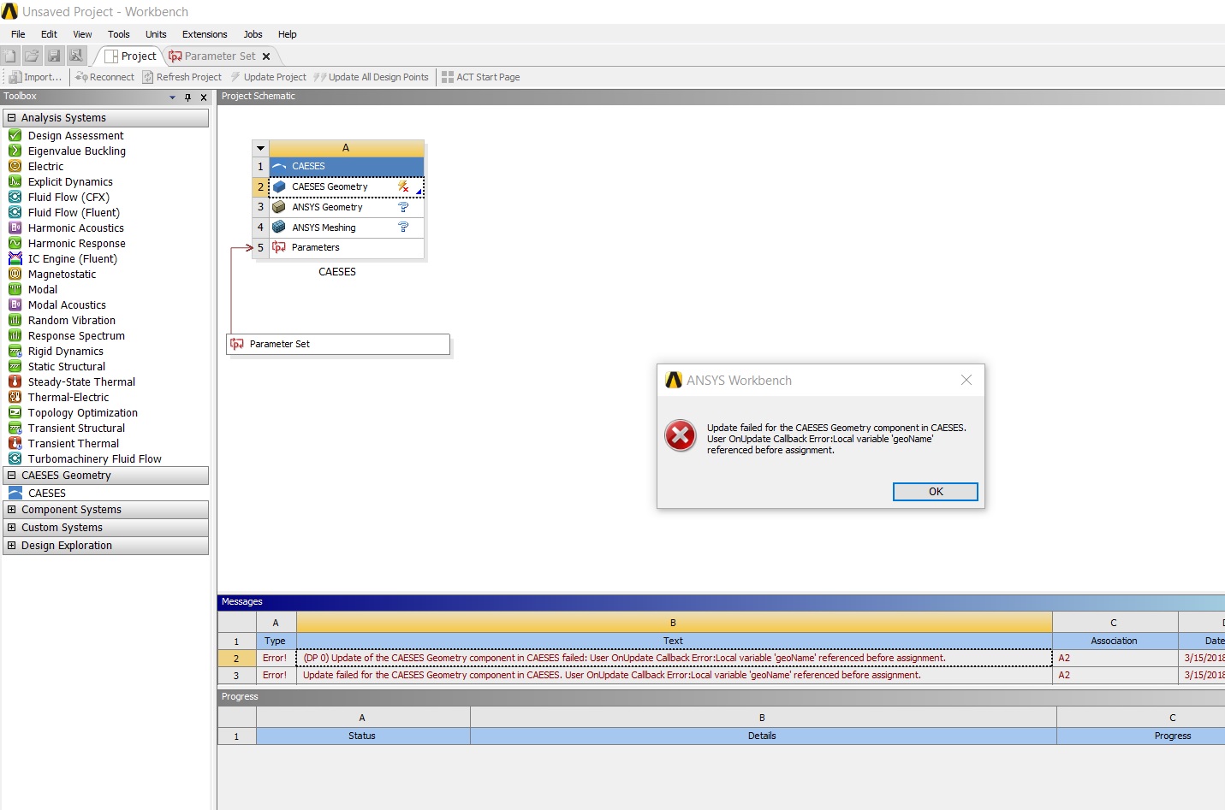Click the Topology Optimization icon

(15, 412)
